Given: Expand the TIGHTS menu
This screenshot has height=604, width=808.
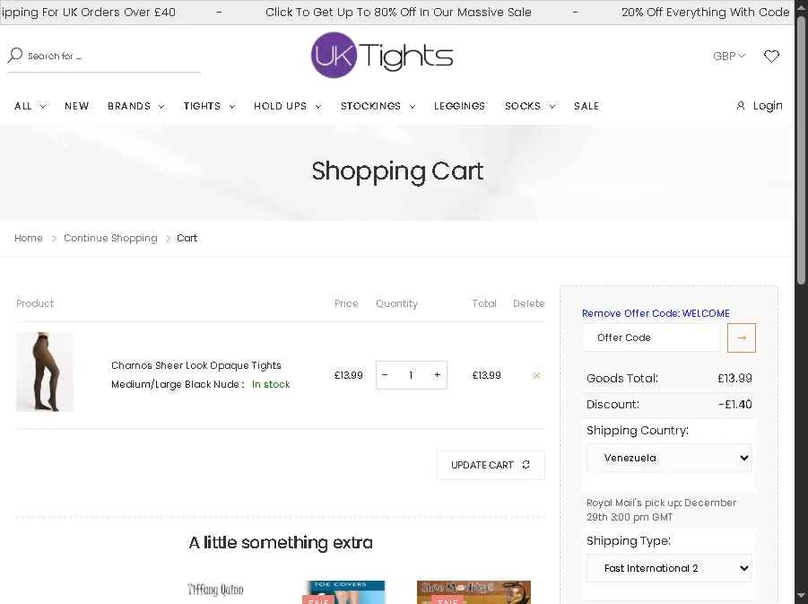Looking at the screenshot, I should (x=209, y=106).
